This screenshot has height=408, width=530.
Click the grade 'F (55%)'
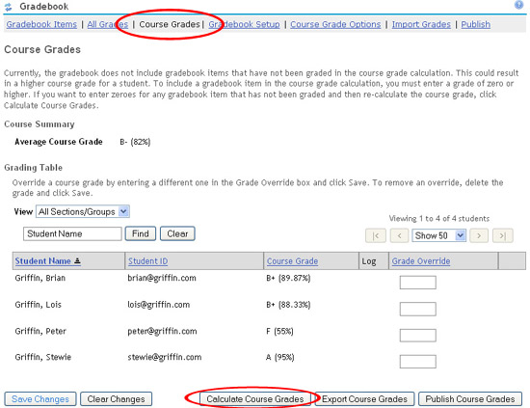(279, 331)
